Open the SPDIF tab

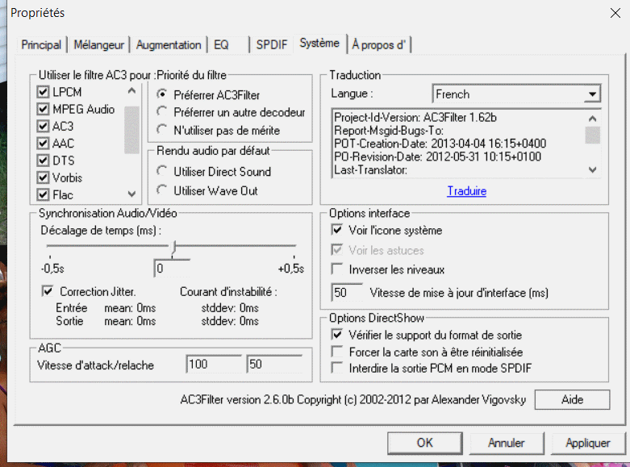(x=272, y=44)
